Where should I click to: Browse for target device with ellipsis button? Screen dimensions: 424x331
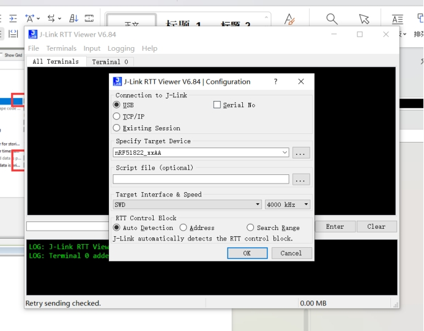click(300, 153)
